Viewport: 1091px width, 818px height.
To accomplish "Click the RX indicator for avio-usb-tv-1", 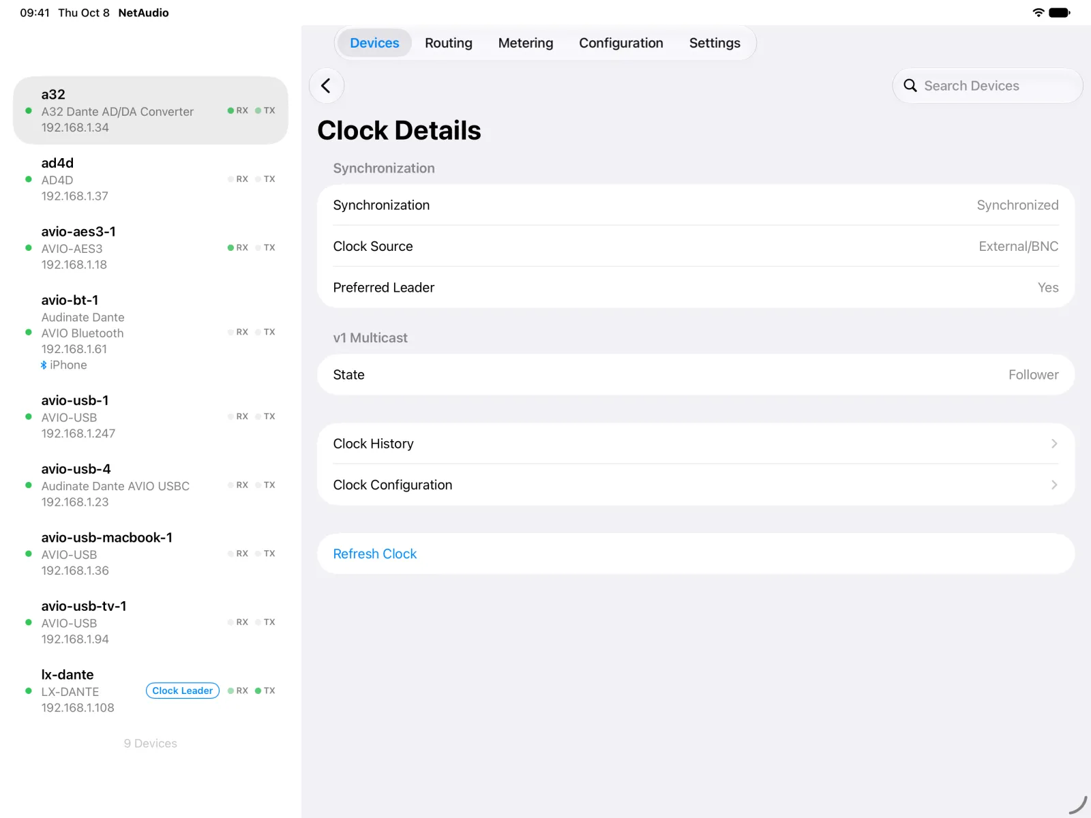I will click(238, 622).
